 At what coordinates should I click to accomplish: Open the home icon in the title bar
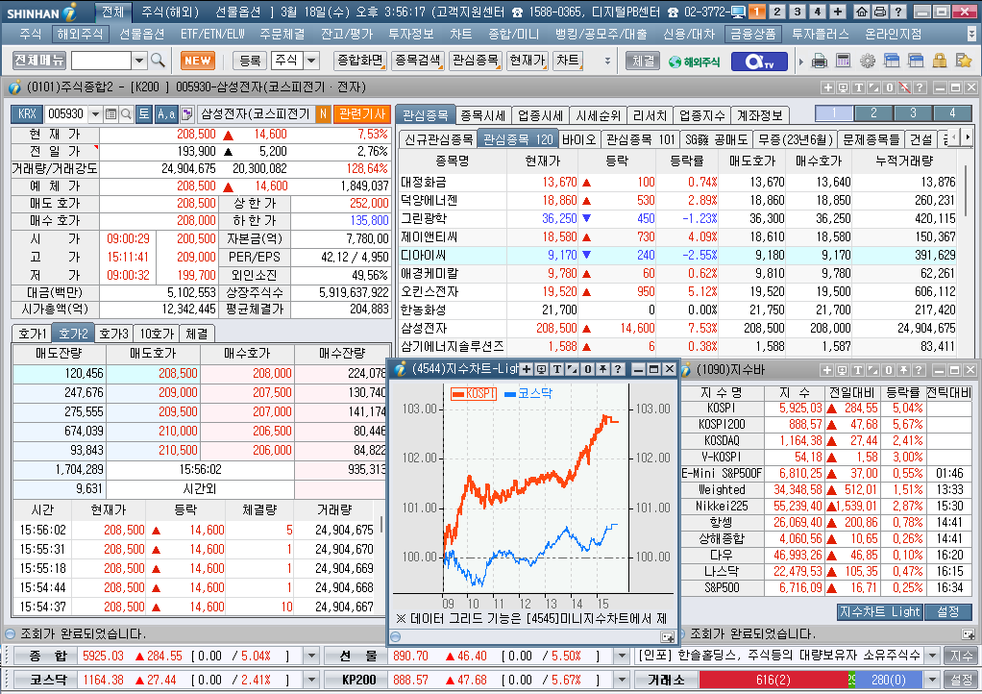coord(862,12)
